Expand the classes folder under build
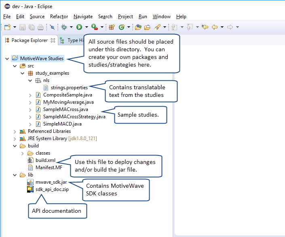Screen dimensions: 285x237 pyautogui.click(x=22, y=153)
